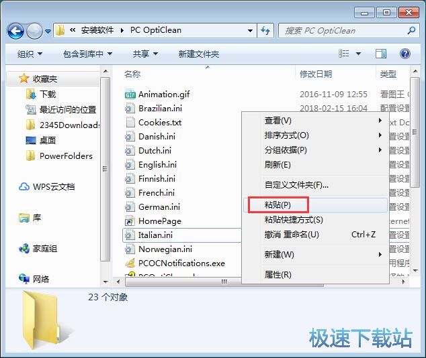Select French.ini file icon

pyautogui.click(x=130, y=192)
